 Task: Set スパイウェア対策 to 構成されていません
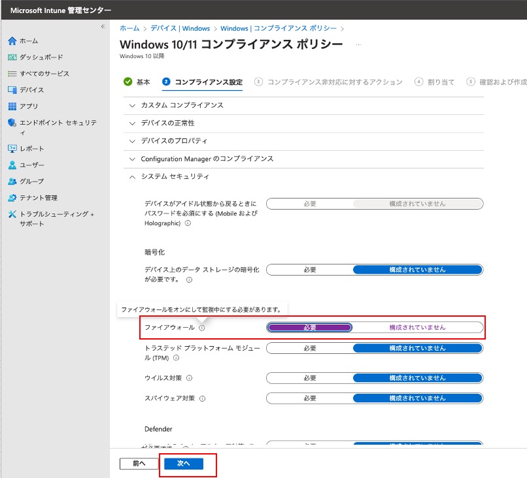417,398
